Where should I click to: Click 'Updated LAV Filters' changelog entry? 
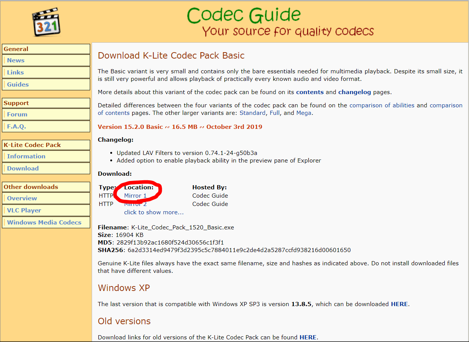coord(187,153)
